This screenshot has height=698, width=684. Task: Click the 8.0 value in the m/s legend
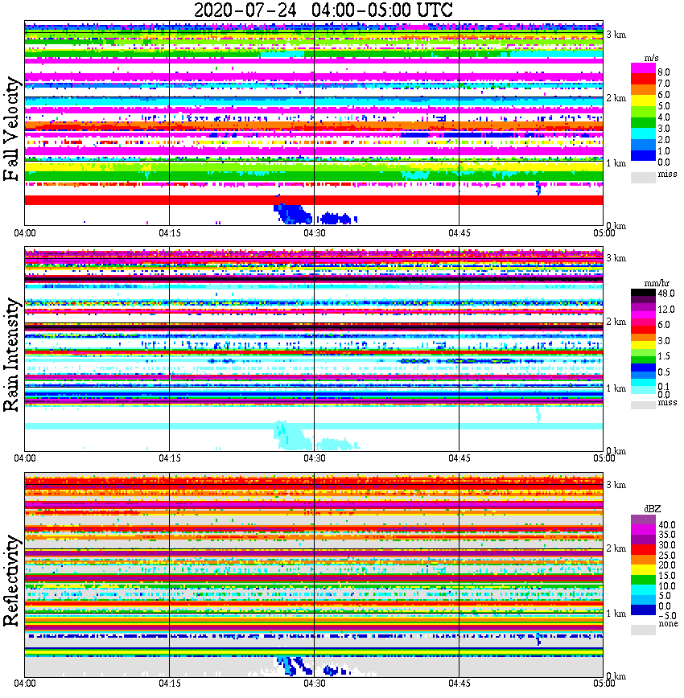664,72
